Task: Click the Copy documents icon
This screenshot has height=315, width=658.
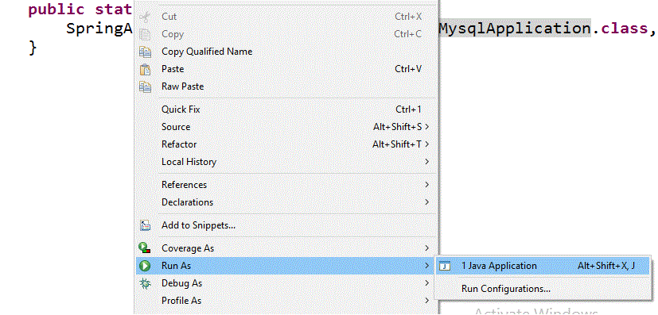Action: [145, 34]
